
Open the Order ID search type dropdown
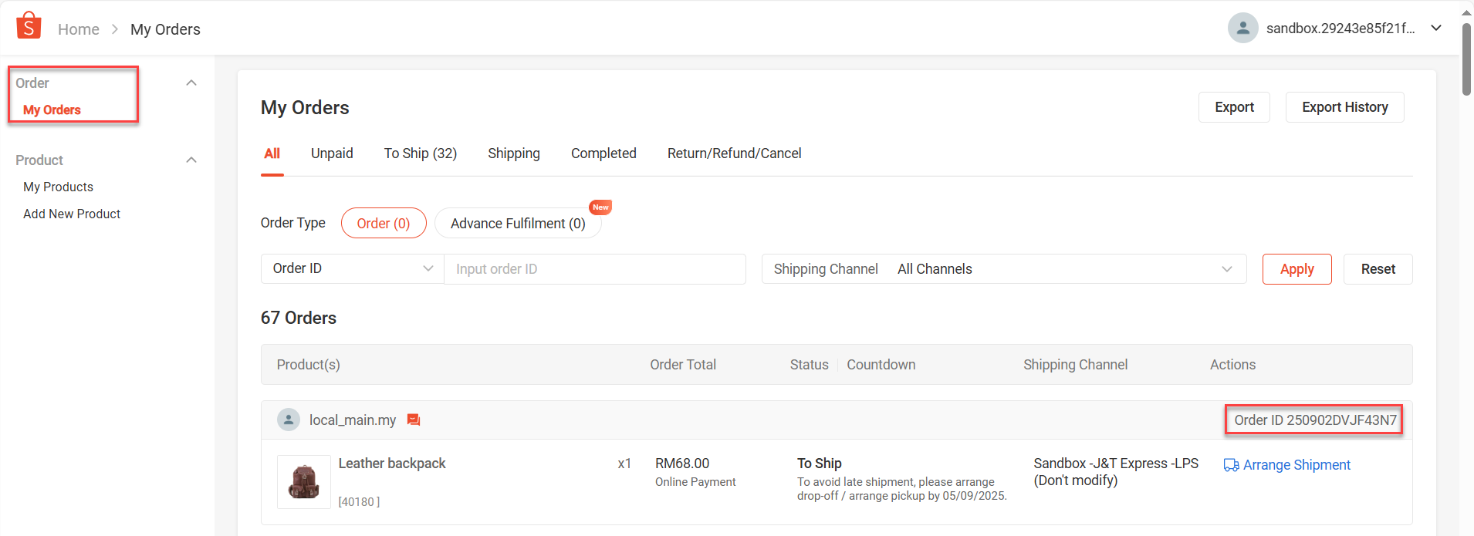point(352,268)
